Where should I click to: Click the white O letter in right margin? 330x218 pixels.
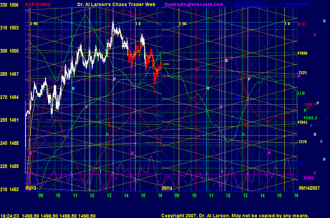[315, 134]
